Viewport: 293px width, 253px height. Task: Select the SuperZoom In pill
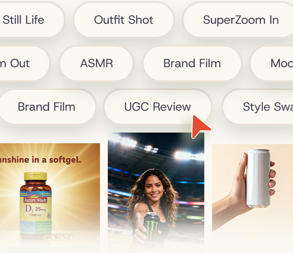(x=238, y=20)
